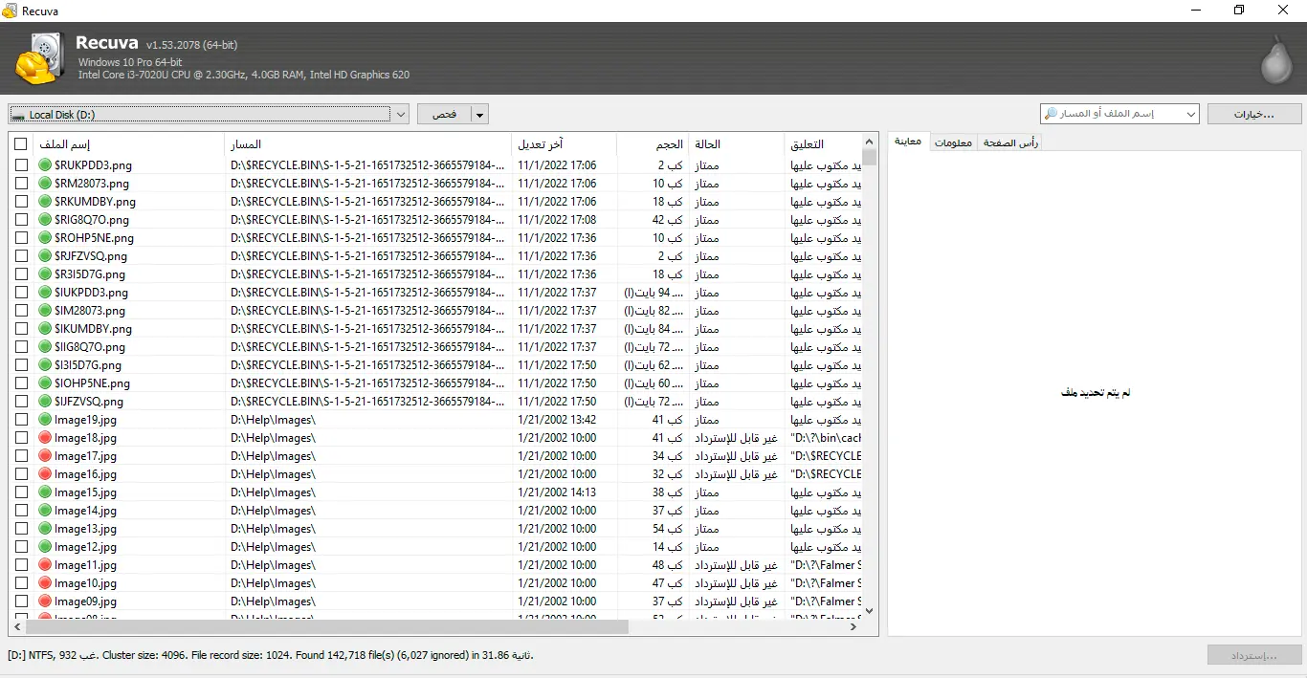This screenshot has width=1307, height=678.
Task: Click the Piriform pear logo icon
Action: pos(1275,60)
